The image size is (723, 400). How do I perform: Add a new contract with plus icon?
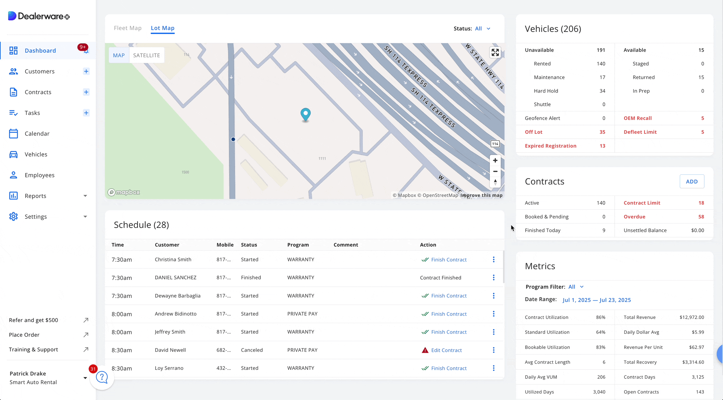tap(86, 92)
